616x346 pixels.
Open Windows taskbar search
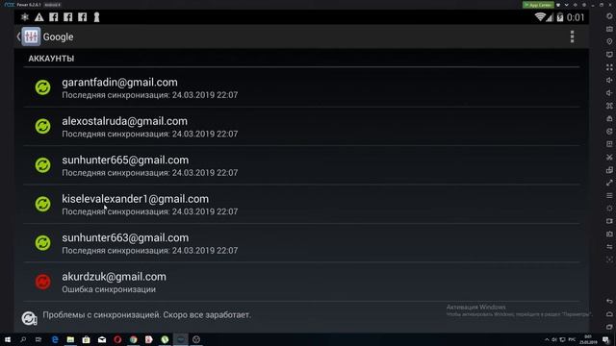23,339
